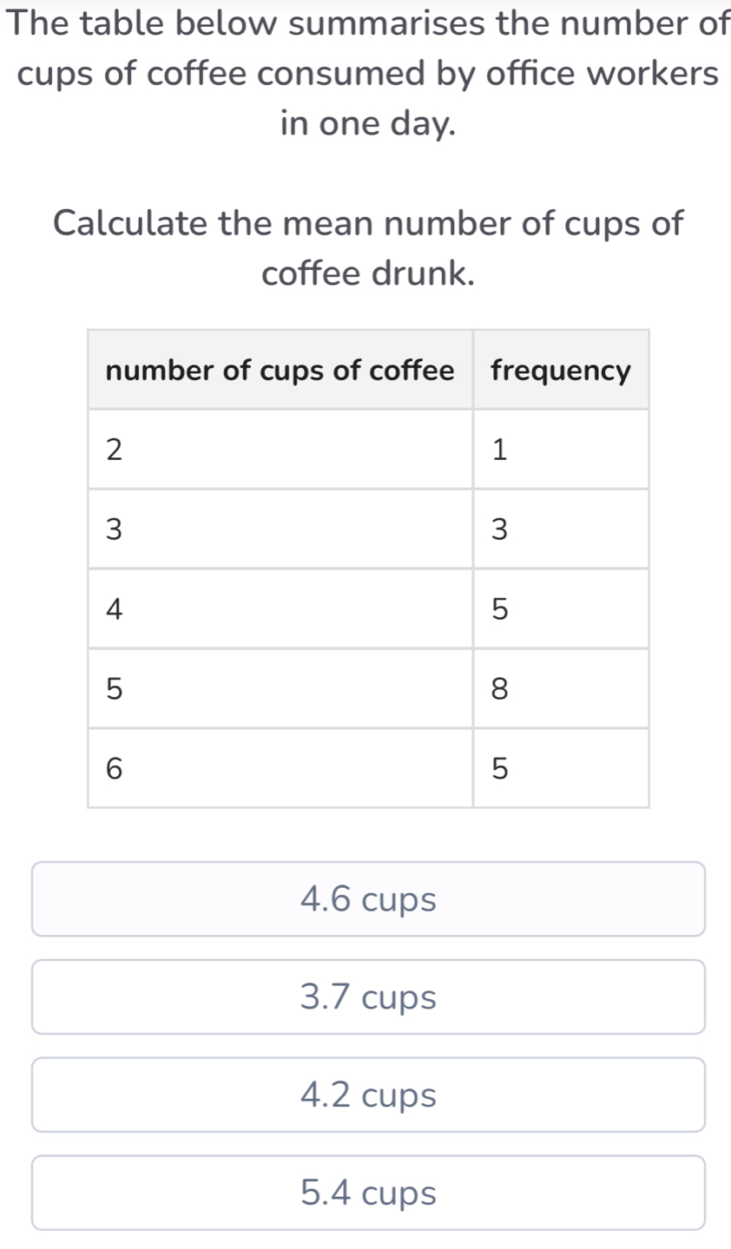This screenshot has height=1249, width=731.
Task: Click the introductory paragraph about office workers
Action: [365, 73]
